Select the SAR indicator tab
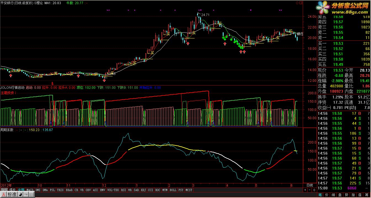 [136, 190]
